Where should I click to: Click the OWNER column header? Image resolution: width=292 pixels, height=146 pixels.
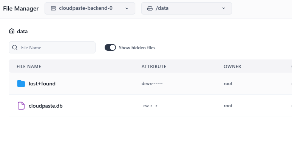tap(232, 66)
